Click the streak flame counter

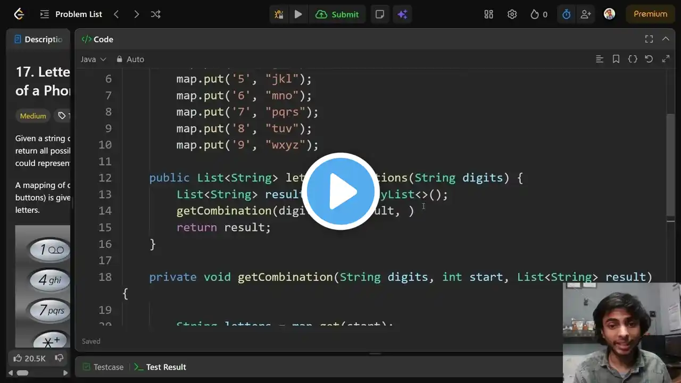tap(538, 14)
